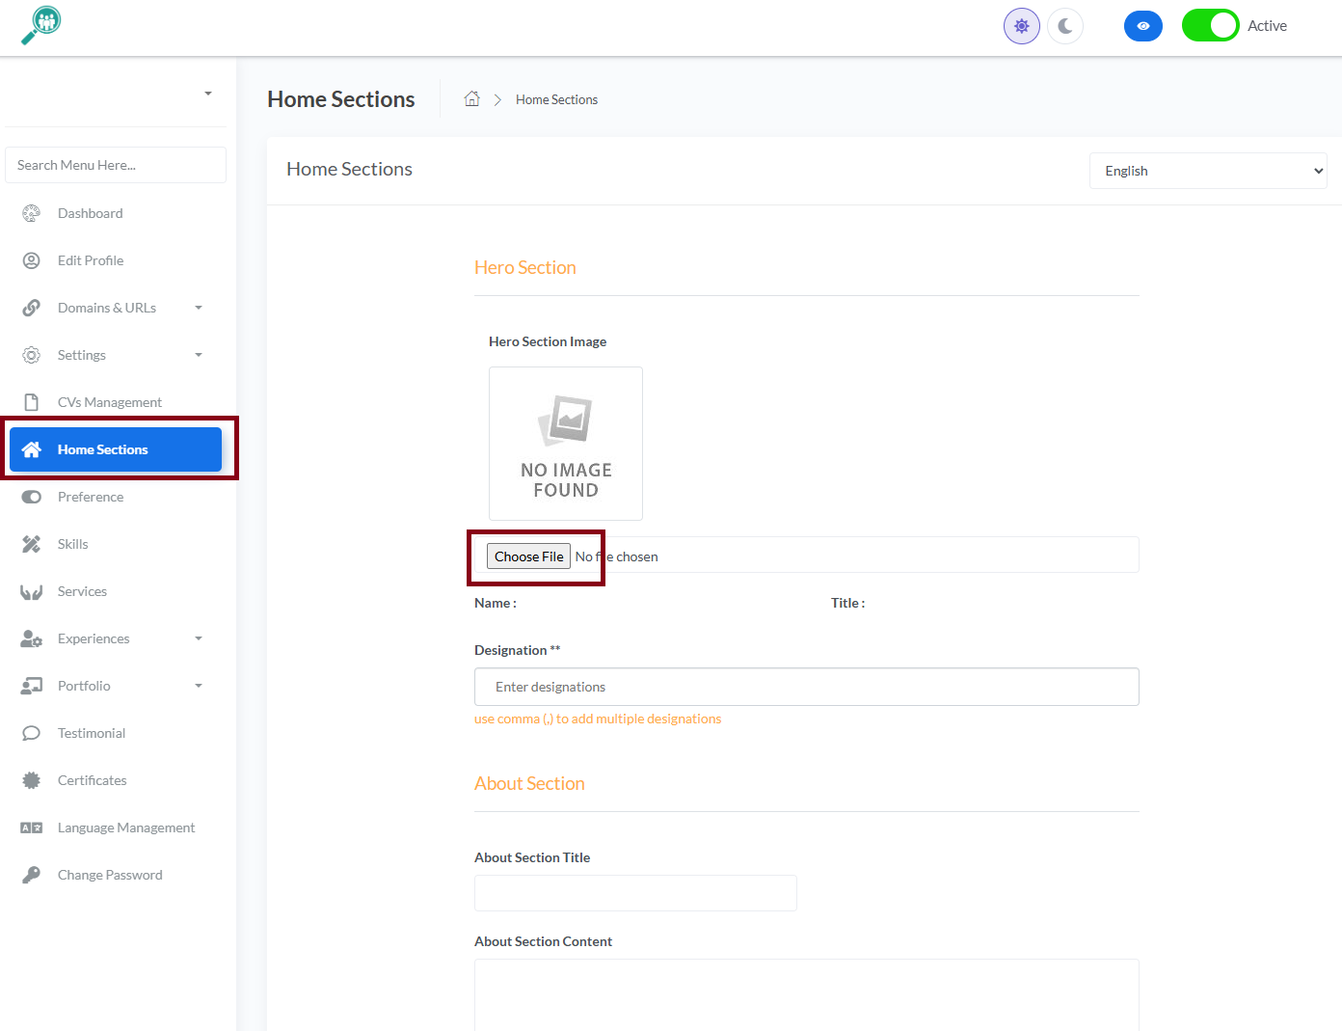Click the blue eye preview button
This screenshot has width=1342, height=1031.
(1143, 26)
